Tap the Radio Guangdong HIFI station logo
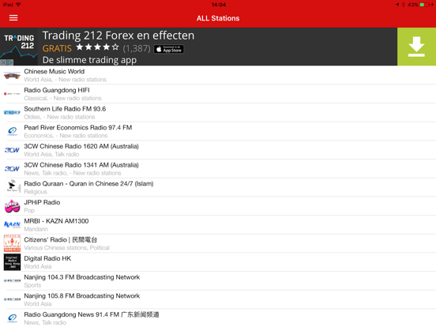436x327 pixels. (12, 94)
